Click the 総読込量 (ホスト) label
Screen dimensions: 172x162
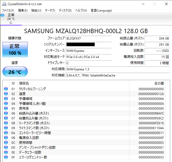tap(132, 38)
